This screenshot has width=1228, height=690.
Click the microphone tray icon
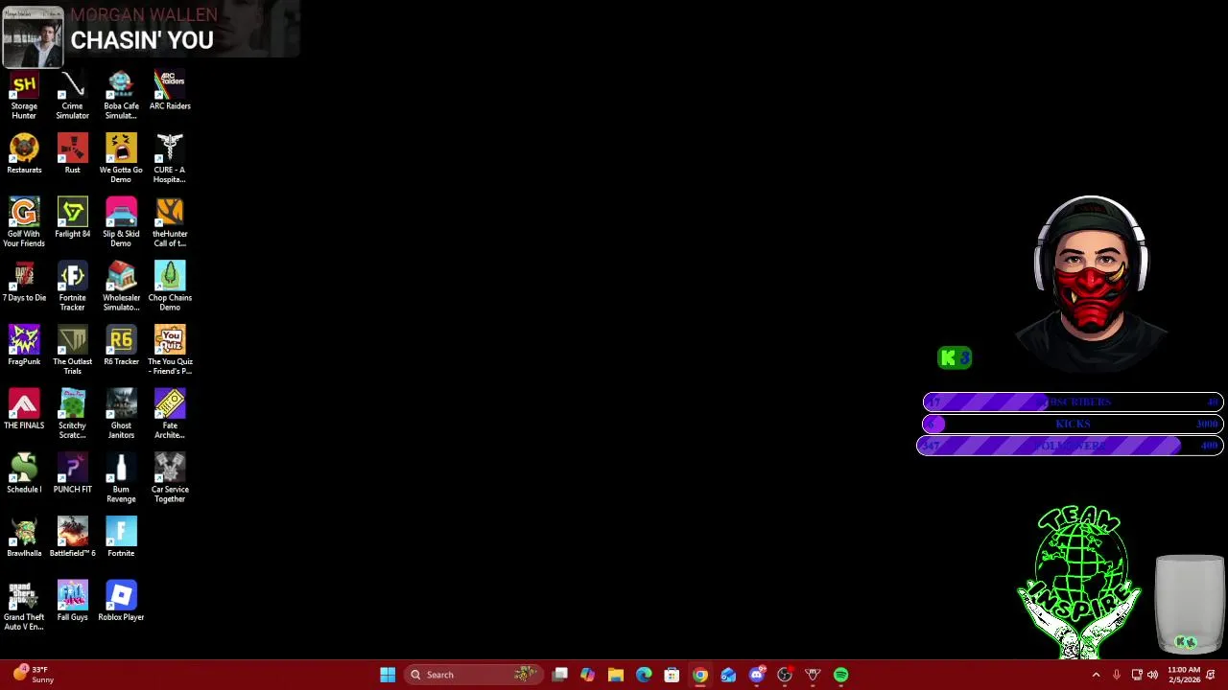pyautogui.click(x=1117, y=675)
